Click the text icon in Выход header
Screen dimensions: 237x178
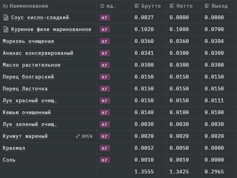click(207, 6)
